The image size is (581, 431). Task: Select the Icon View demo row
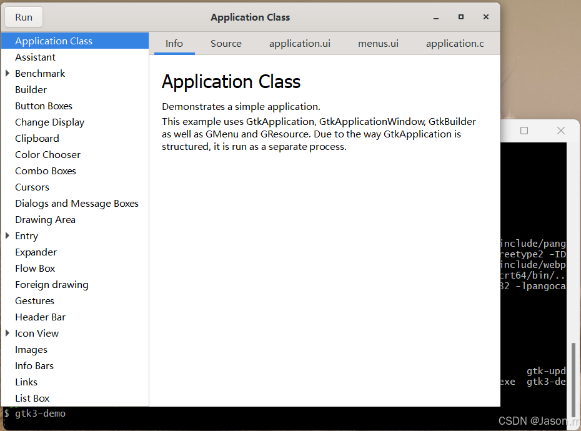(x=75, y=333)
